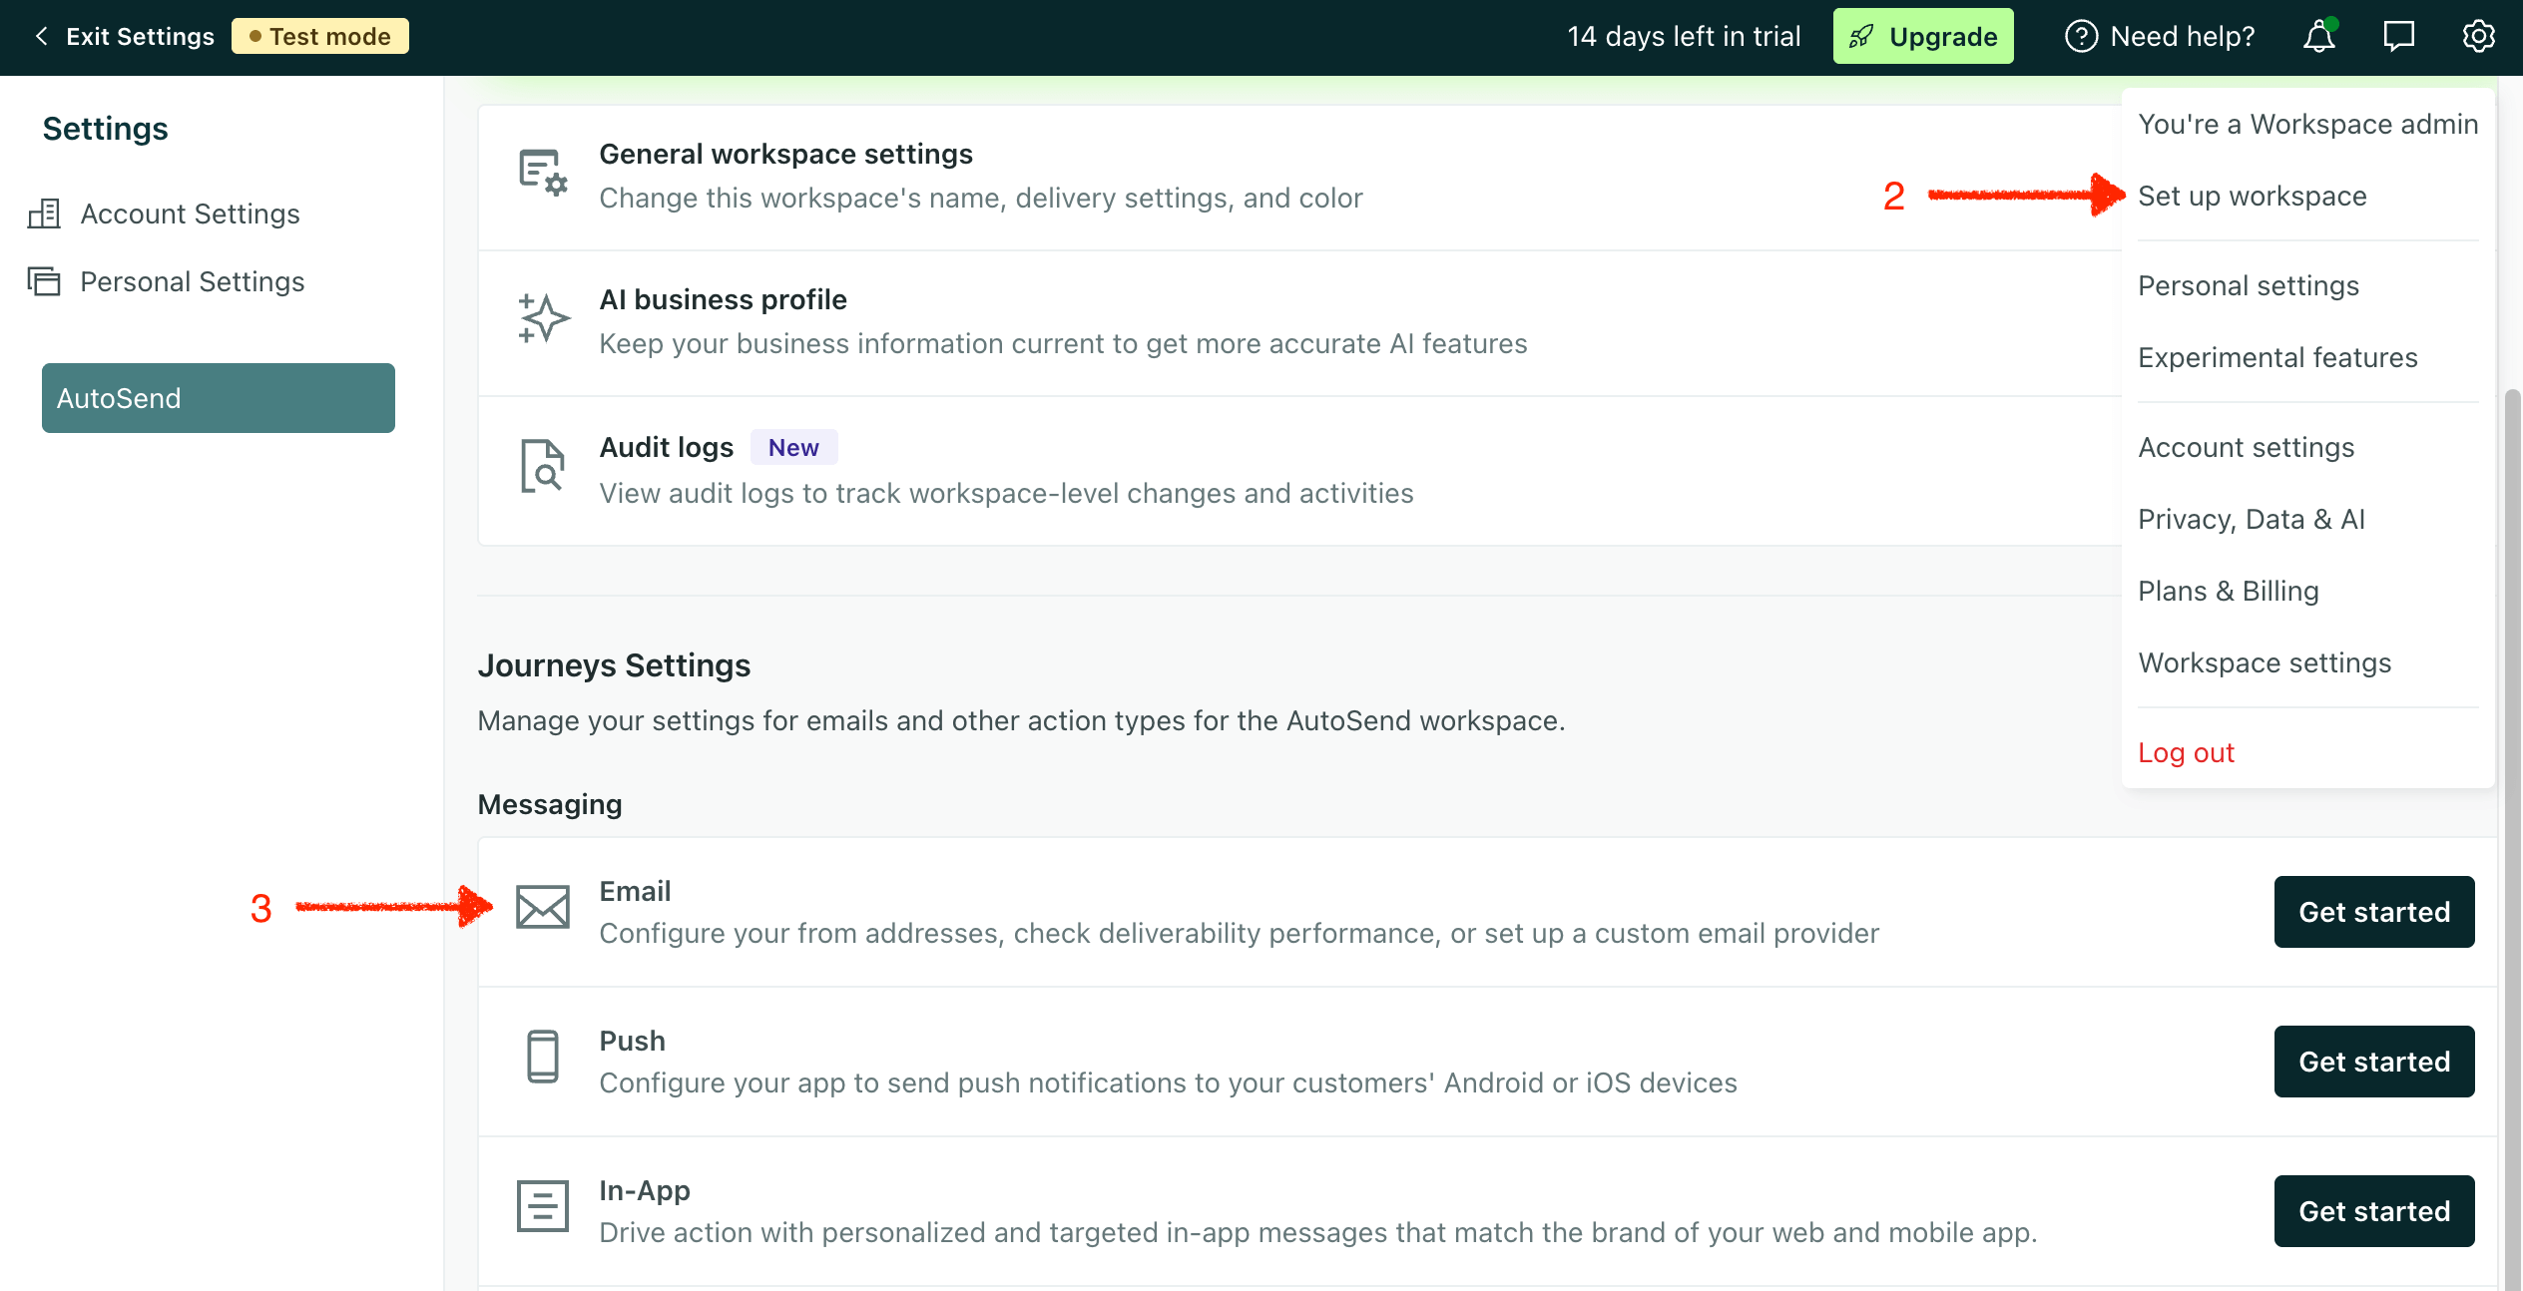
Task: Open Need help? menu
Action: [x=2161, y=37]
